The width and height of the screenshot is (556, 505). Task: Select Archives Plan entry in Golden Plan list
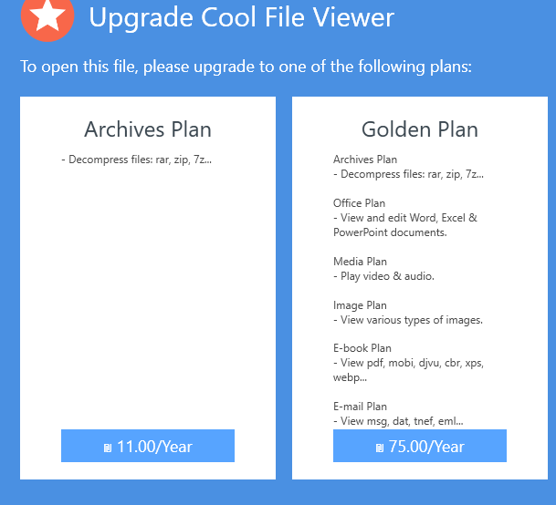coord(365,160)
